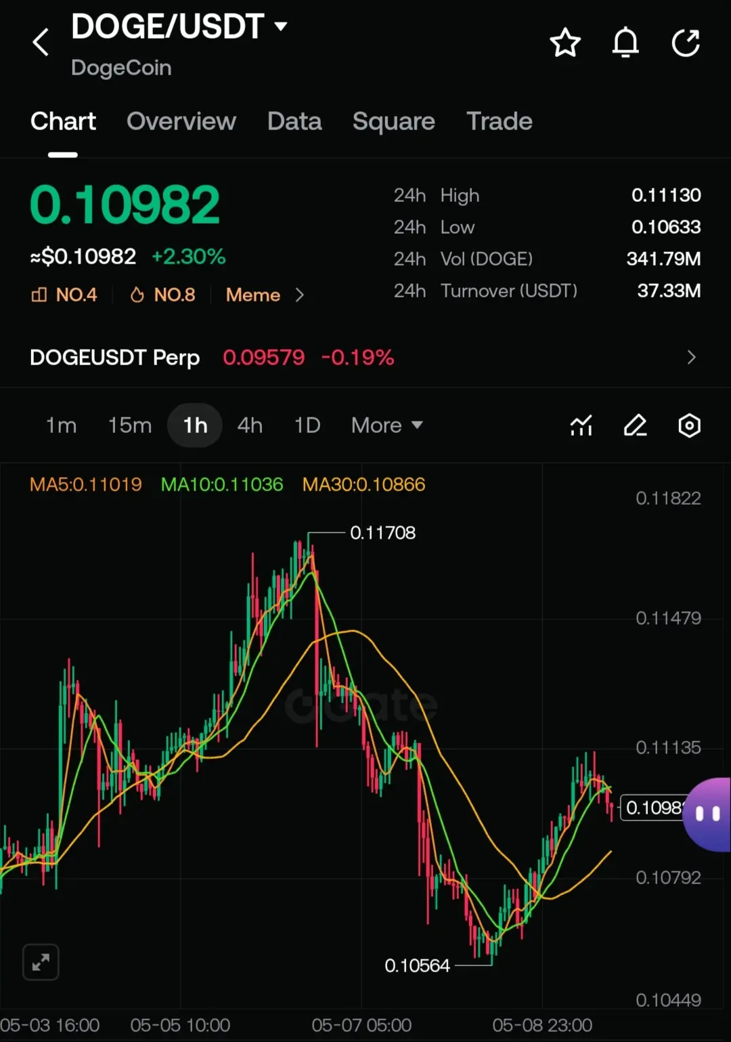Tap the 0.10449 price axis label
731x1042 pixels.
(668, 1000)
